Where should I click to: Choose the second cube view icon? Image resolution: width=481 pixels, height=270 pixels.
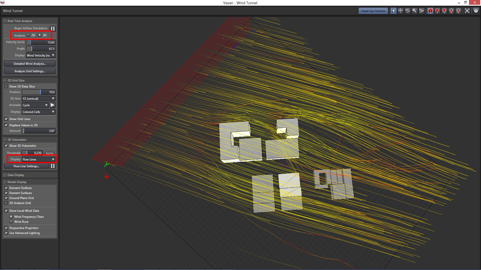point(437,11)
